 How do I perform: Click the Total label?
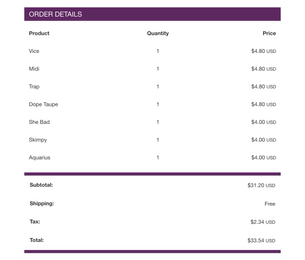click(37, 240)
